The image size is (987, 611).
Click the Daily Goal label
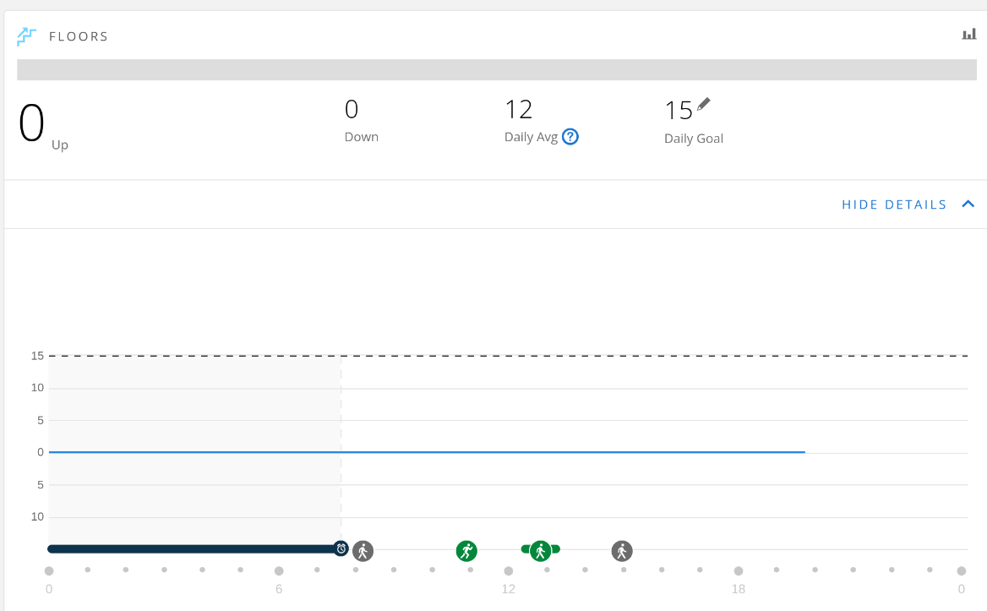(694, 139)
